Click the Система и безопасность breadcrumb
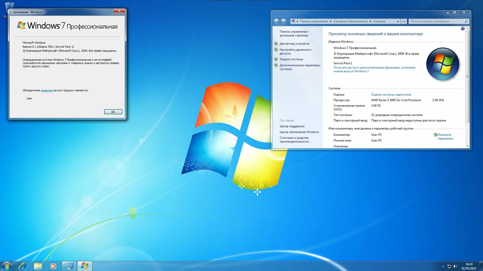The image size is (483, 271). pos(350,21)
